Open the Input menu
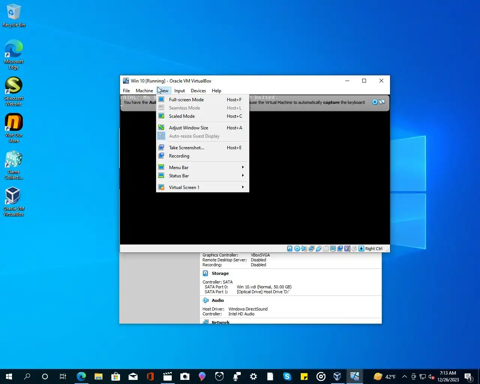 pos(180,91)
